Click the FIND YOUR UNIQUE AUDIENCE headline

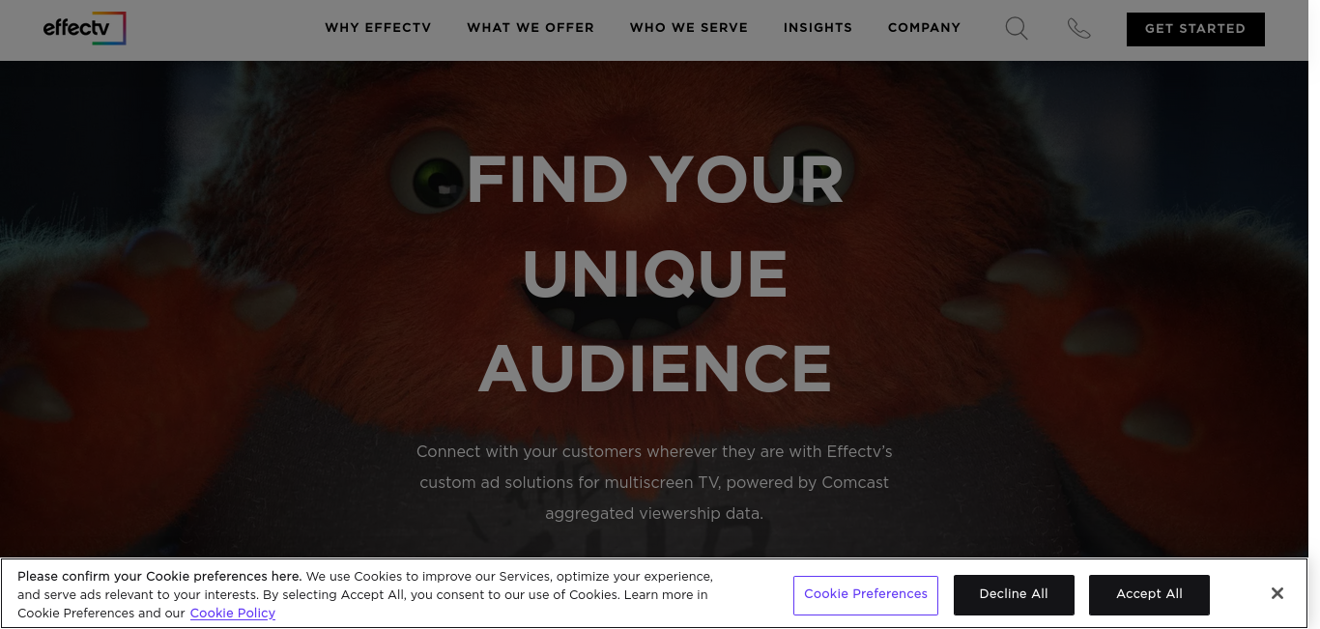(655, 274)
